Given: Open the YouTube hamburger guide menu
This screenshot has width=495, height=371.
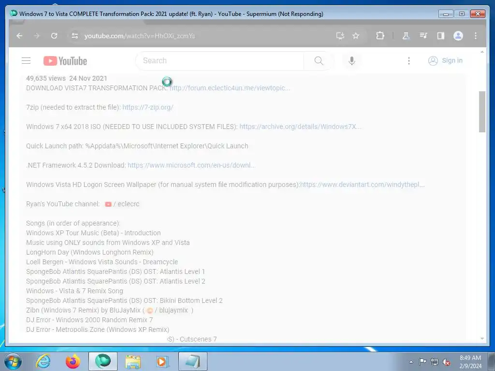Looking at the screenshot, I should click(26, 60).
